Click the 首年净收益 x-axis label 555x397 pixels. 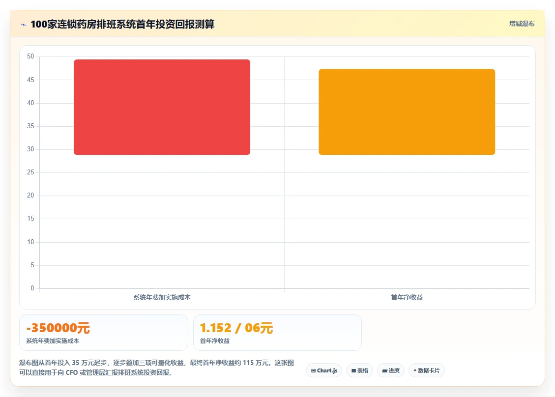pyautogui.click(x=407, y=298)
